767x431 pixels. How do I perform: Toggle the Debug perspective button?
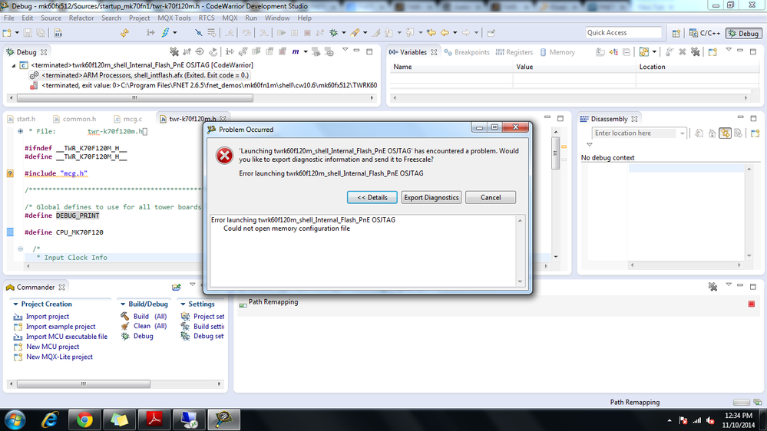tap(743, 33)
